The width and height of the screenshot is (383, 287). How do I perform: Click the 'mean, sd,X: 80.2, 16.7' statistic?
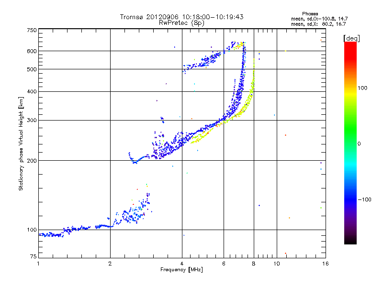(x=318, y=24)
